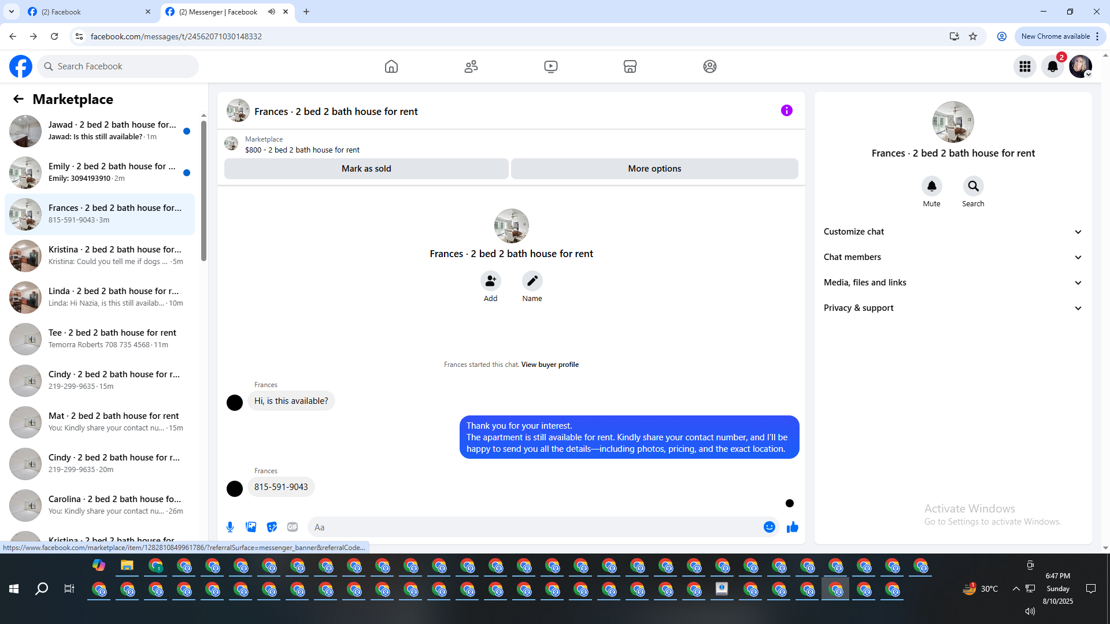Open the GIF picker icon
This screenshot has width=1110, height=624.
coord(293,527)
